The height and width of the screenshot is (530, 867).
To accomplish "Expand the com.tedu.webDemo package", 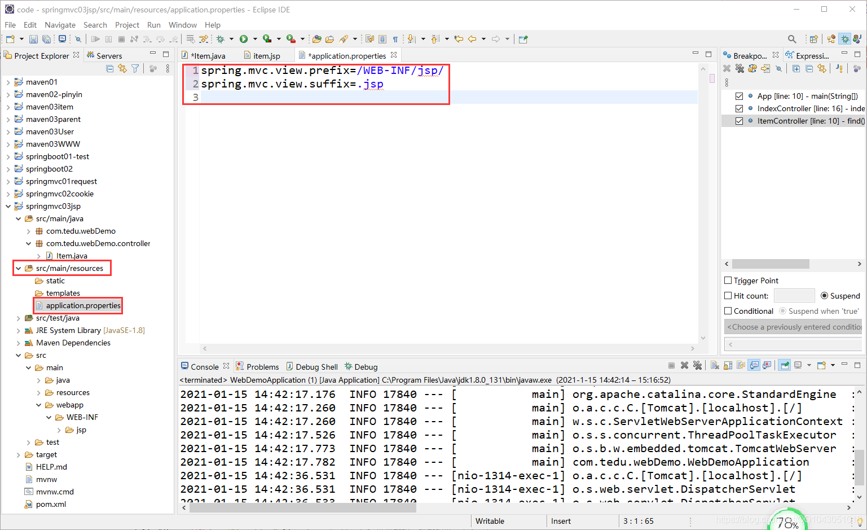I will point(28,231).
